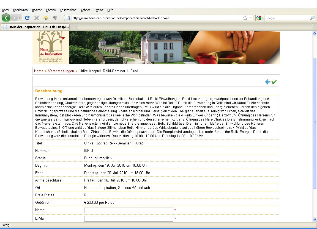Click the blue back arrow above Beschreibung
The image size is (317, 229).
tap(267, 82)
